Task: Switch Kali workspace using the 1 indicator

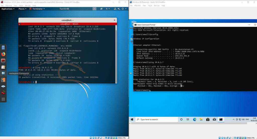Action: (x=94, y=9)
